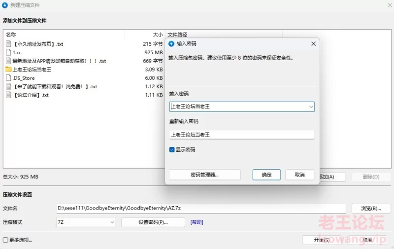
Task: Start compression with 开始(S)
Action: point(322,240)
